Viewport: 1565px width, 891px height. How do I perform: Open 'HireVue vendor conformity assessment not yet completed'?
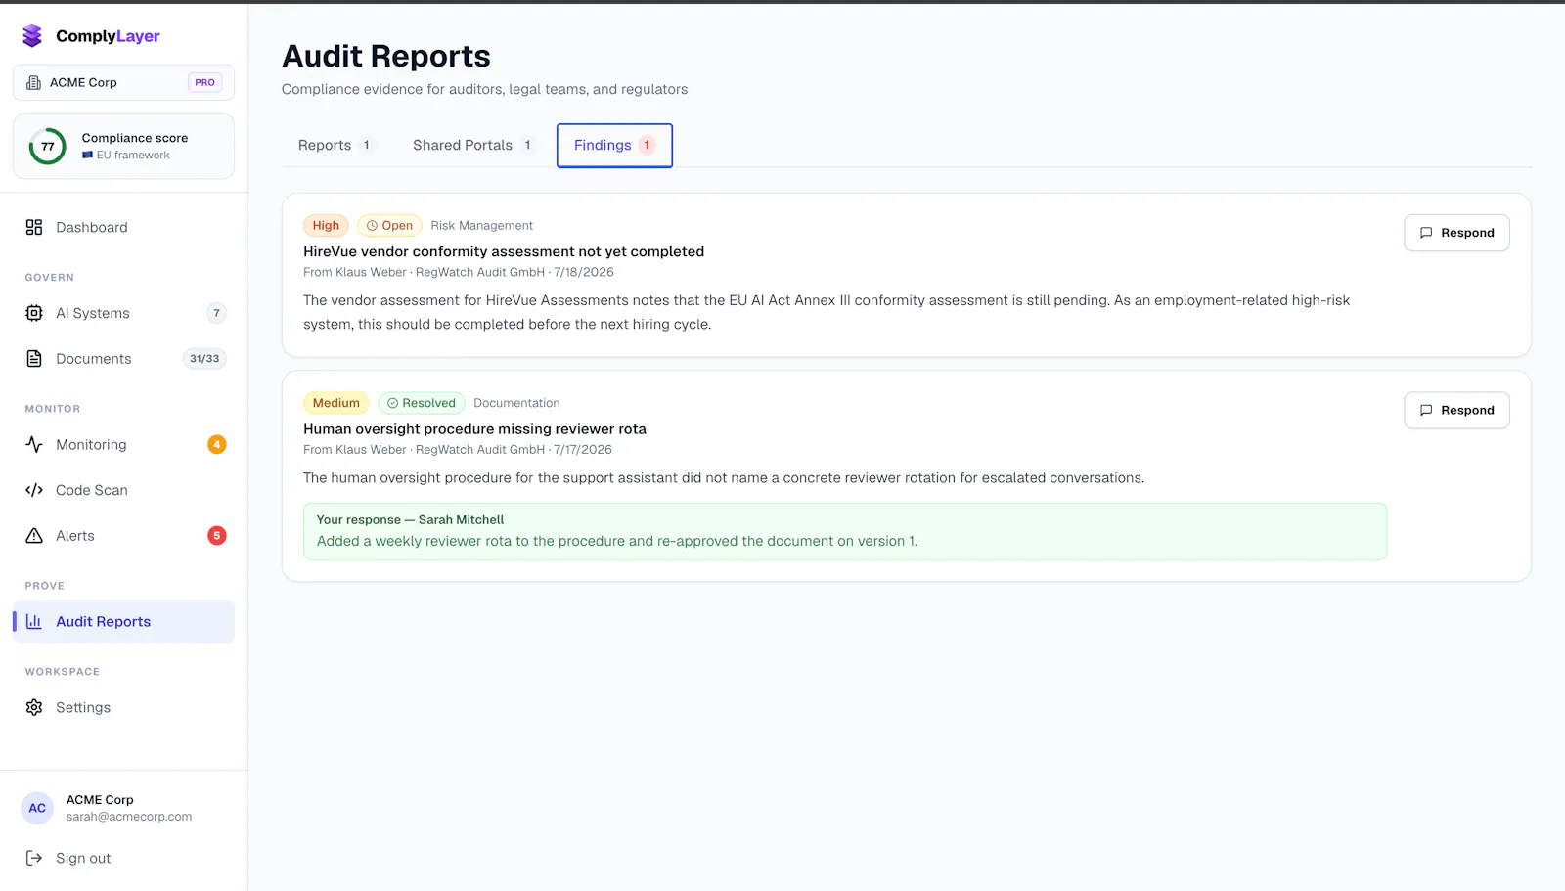504,251
